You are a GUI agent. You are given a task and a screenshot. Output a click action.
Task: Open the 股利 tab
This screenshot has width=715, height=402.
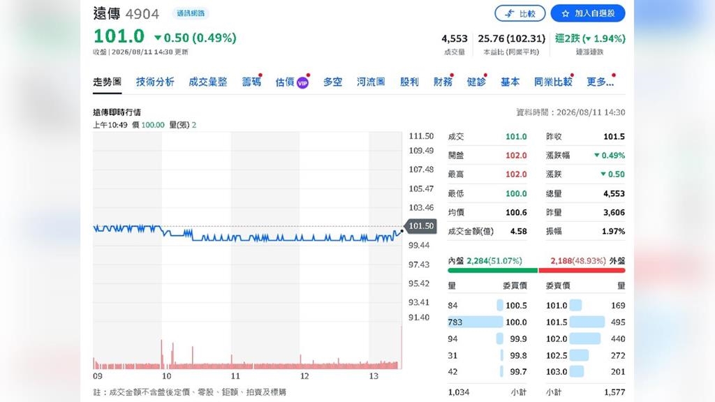click(x=409, y=82)
